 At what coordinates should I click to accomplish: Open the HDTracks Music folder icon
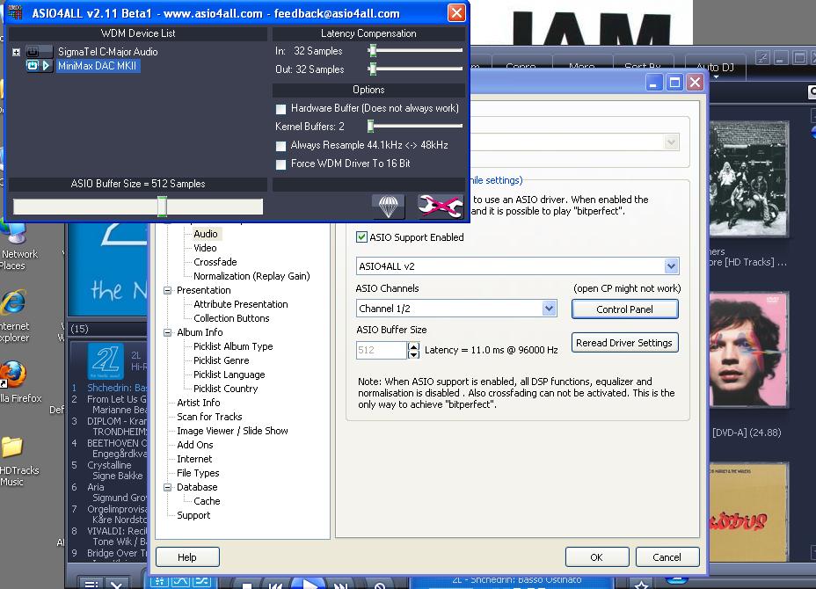(x=12, y=448)
